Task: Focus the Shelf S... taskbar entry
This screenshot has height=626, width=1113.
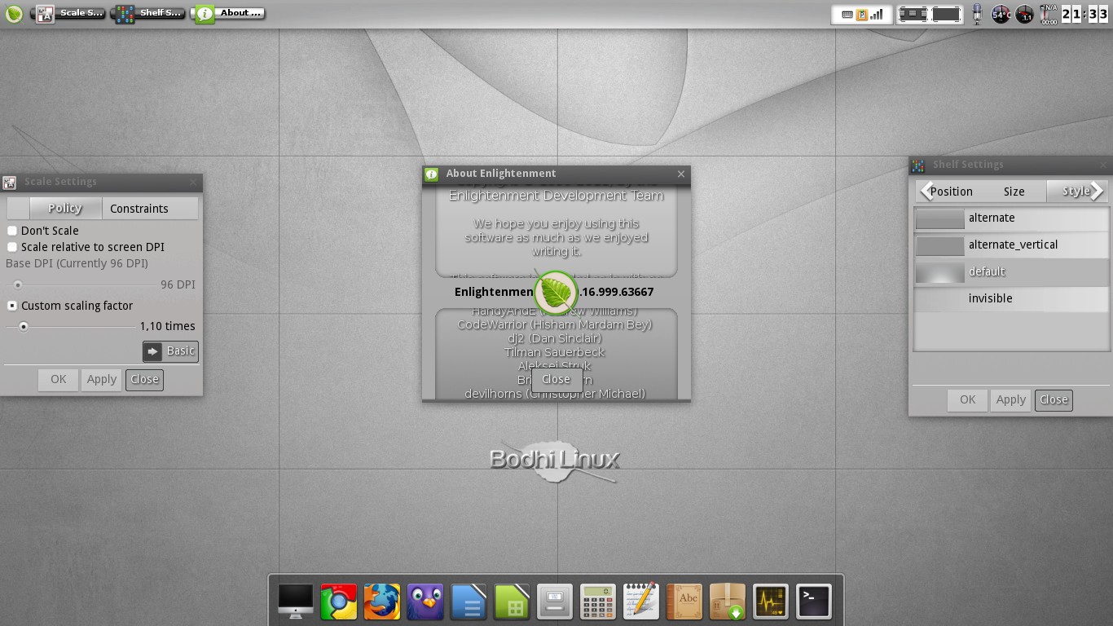Action: point(149,13)
